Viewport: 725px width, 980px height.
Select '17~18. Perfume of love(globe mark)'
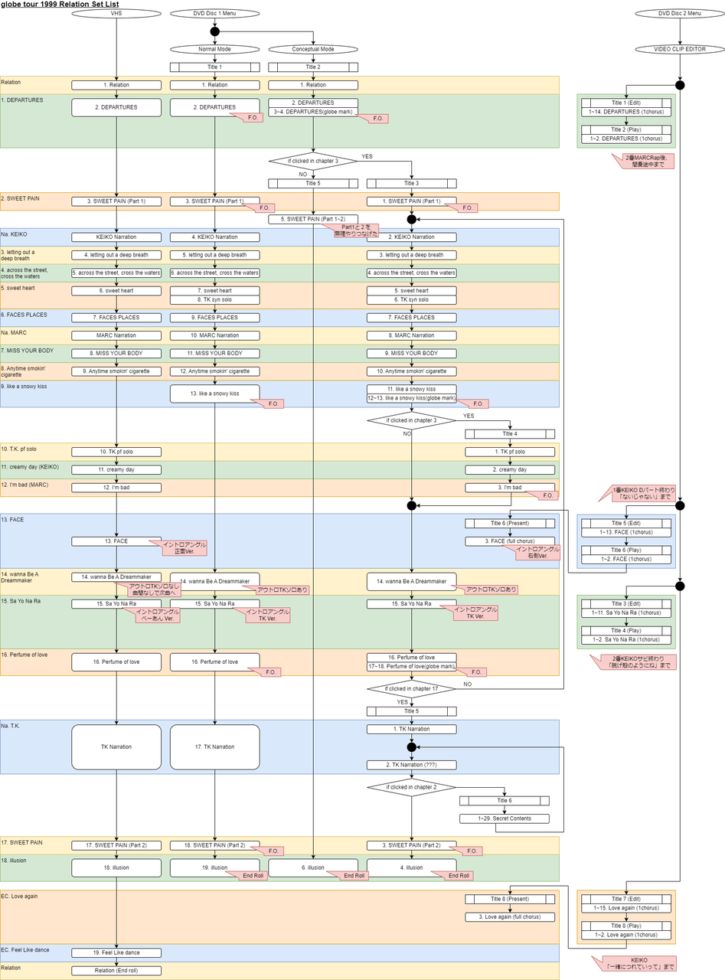click(x=412, y=666)
